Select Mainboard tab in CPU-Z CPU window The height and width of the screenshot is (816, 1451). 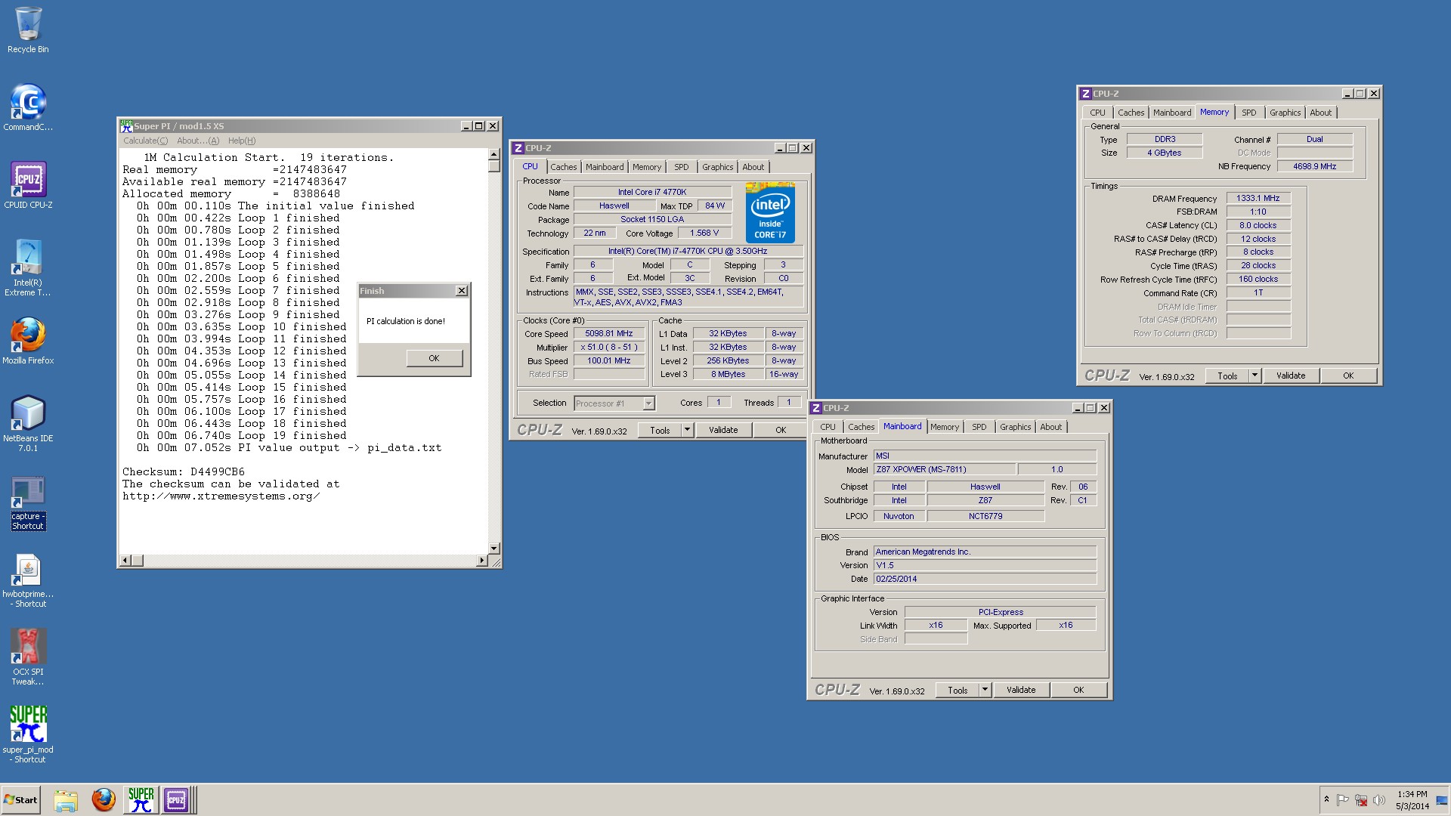tap(605, 167)
